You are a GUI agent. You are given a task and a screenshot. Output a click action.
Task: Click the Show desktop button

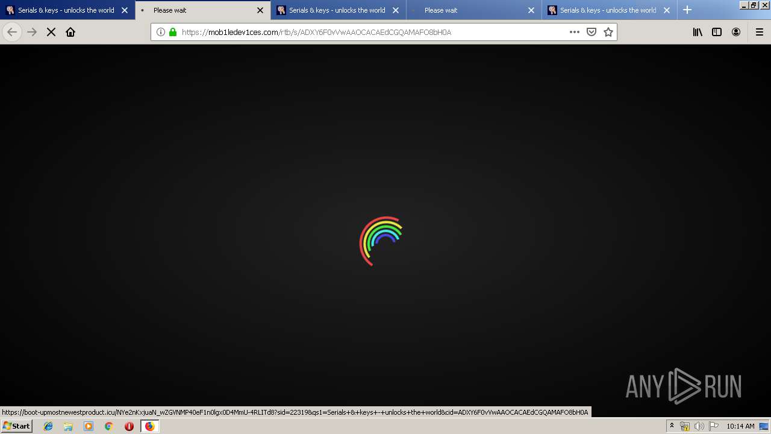[x=764, y=426]
